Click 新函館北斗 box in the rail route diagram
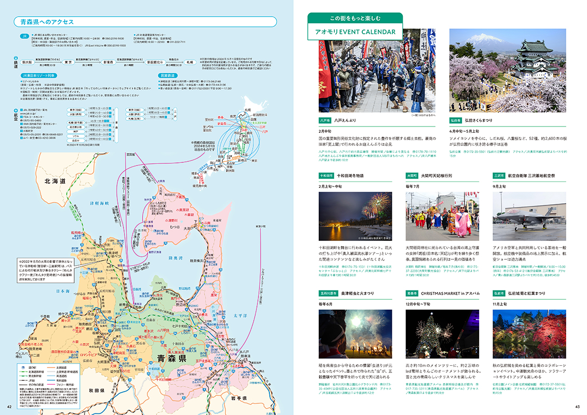Viewport: 587px width, 415px height. click(155, 62)
